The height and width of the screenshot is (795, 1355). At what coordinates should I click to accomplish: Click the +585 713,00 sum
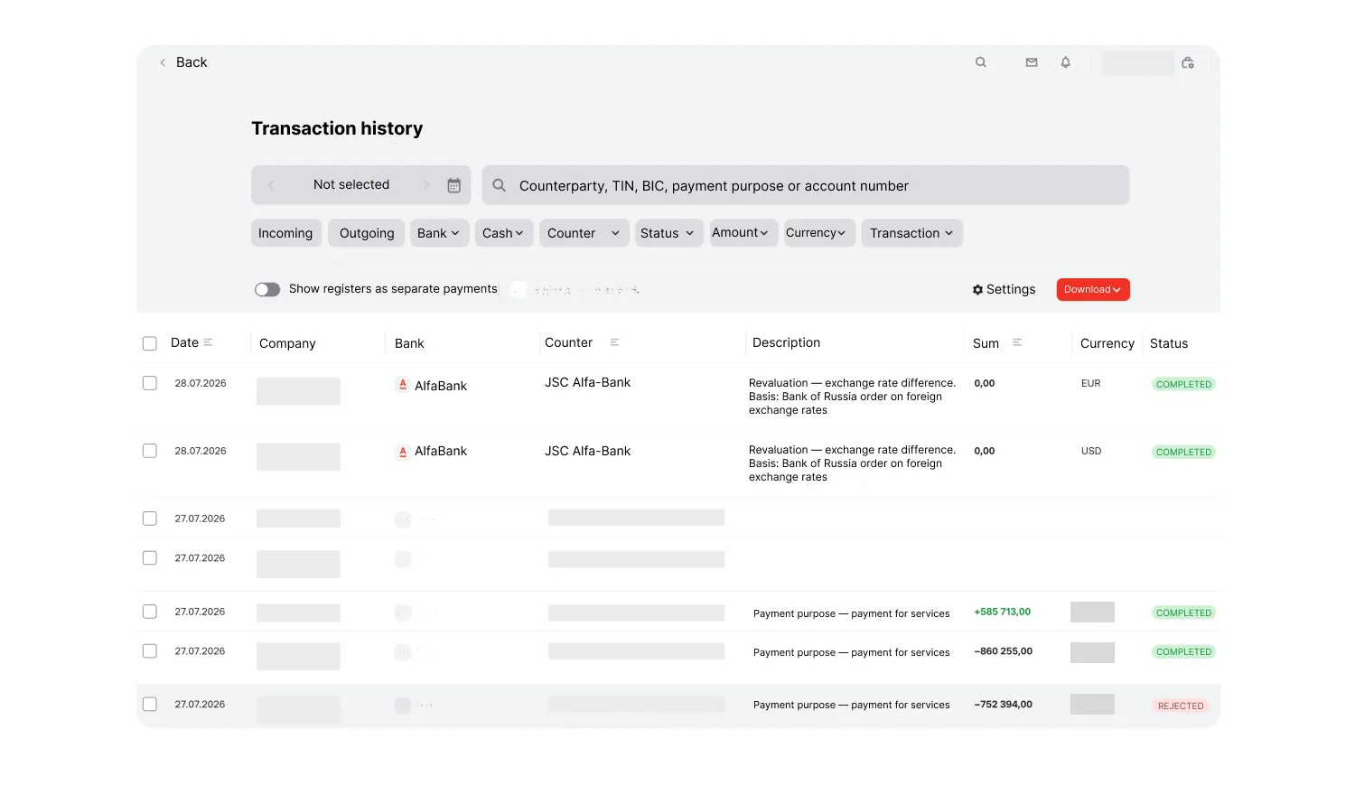click(1003, 612)
